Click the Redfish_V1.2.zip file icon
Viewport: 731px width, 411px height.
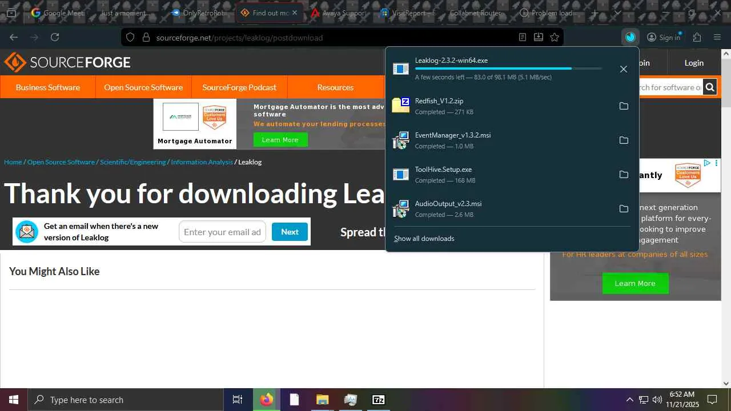pyautogui.click(x=401, y=106)
